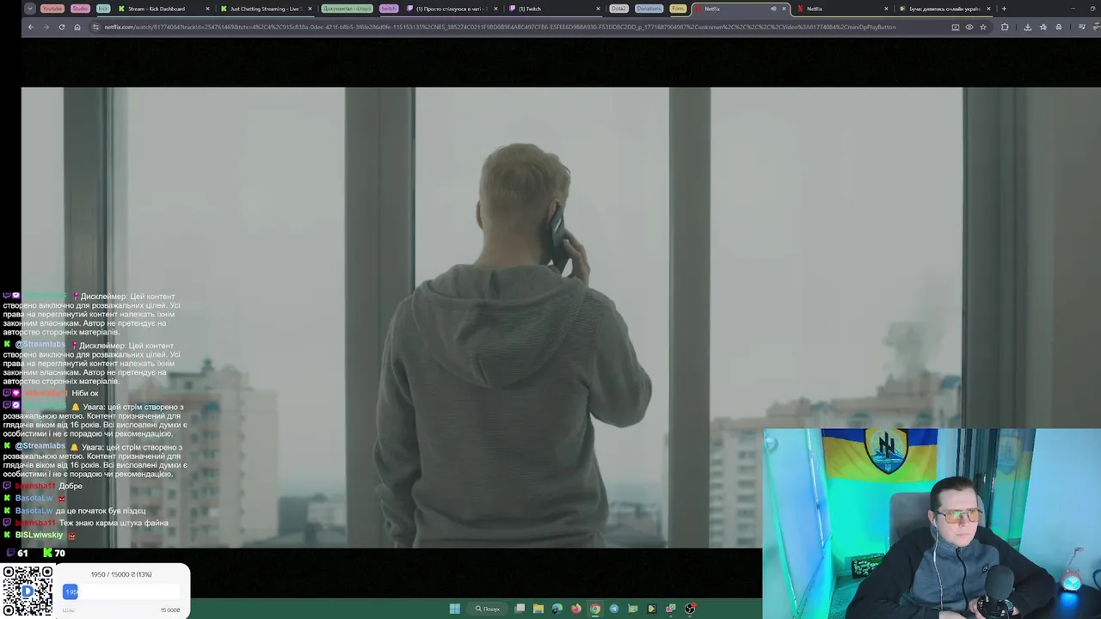Screen dimensions: 1101x619
Task: Close the active Netflix tab
Action: (x=784, y=9)
